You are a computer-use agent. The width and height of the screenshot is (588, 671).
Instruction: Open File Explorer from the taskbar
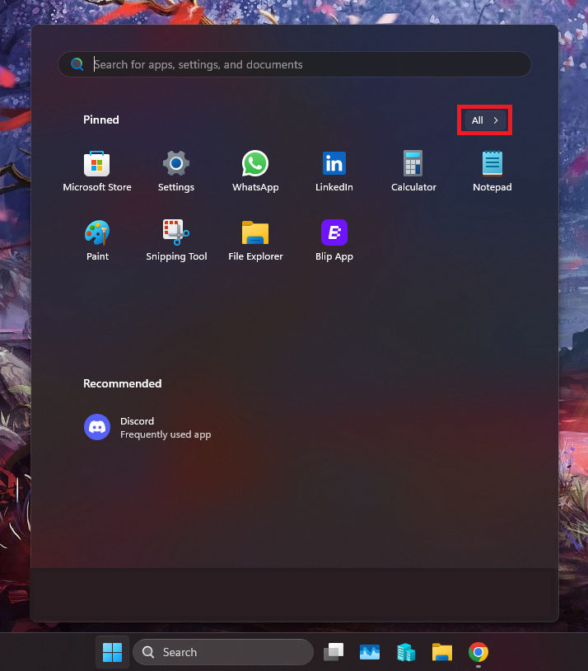click(x=442, y=652)
